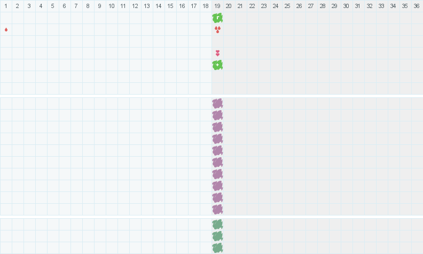Click the bottommost purple scribble marker
Viewport: 423px width, 254px height.
(217, 210)
